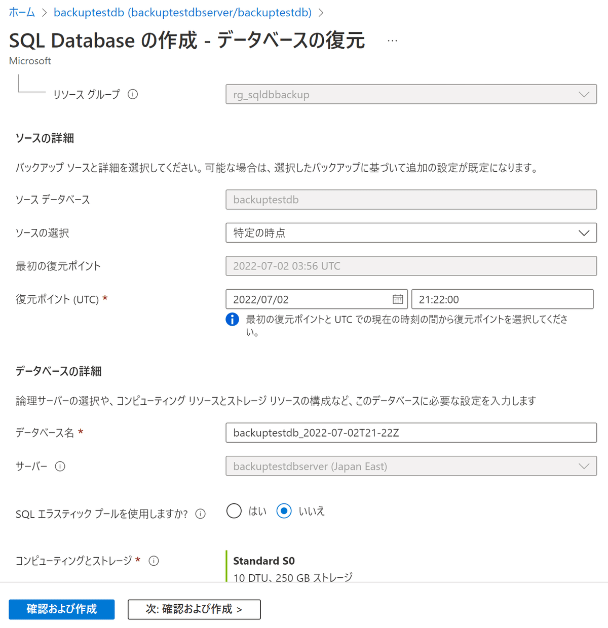Click the 確認および作成 blue button
Screen dimensions: 608x628
tap(62, 609)
